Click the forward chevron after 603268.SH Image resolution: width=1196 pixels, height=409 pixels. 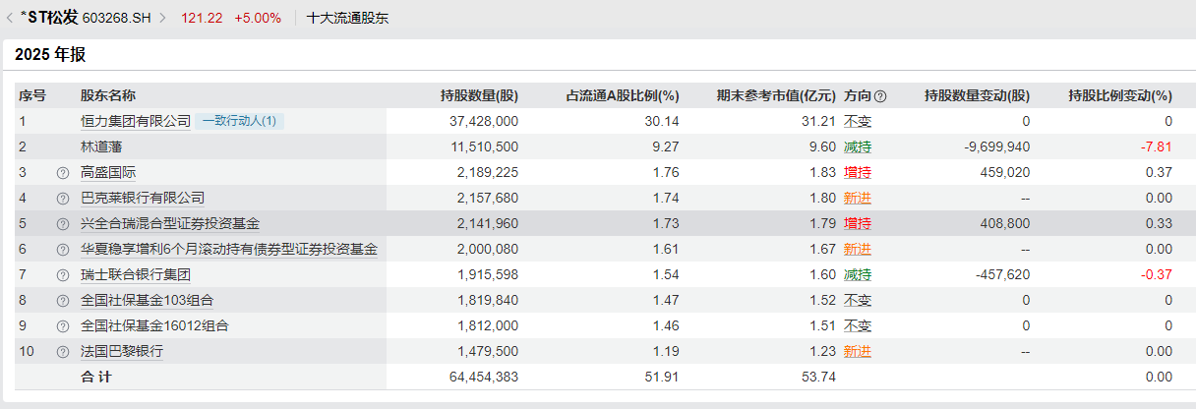point(162,18)
